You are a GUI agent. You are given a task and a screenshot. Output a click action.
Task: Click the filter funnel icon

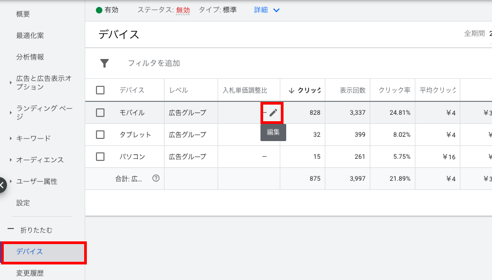(x=105, y=63)
